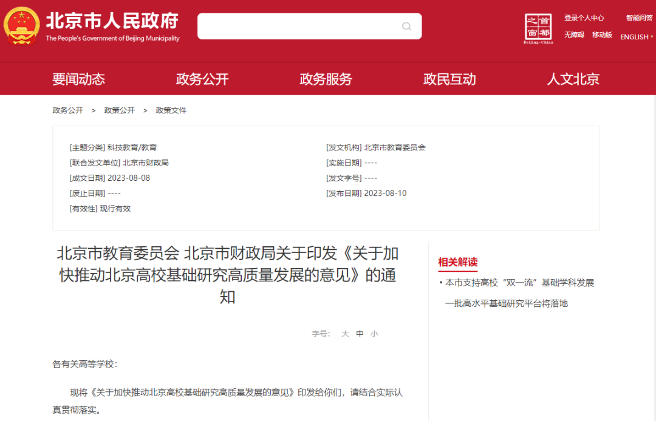This screenshot has width=656, height=421.
Task: Click the [发文字号] label
Action: coord(344,178)
